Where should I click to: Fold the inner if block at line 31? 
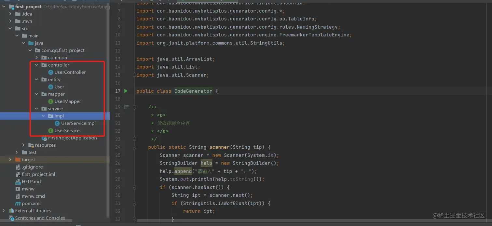(x=134, y=203)
